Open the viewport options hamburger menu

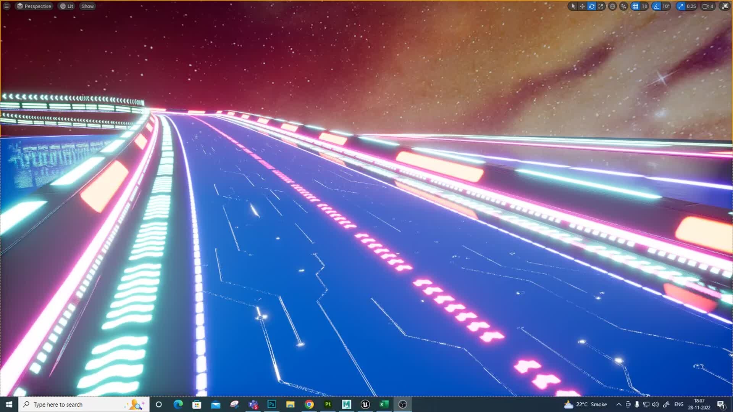coord(6,6)
